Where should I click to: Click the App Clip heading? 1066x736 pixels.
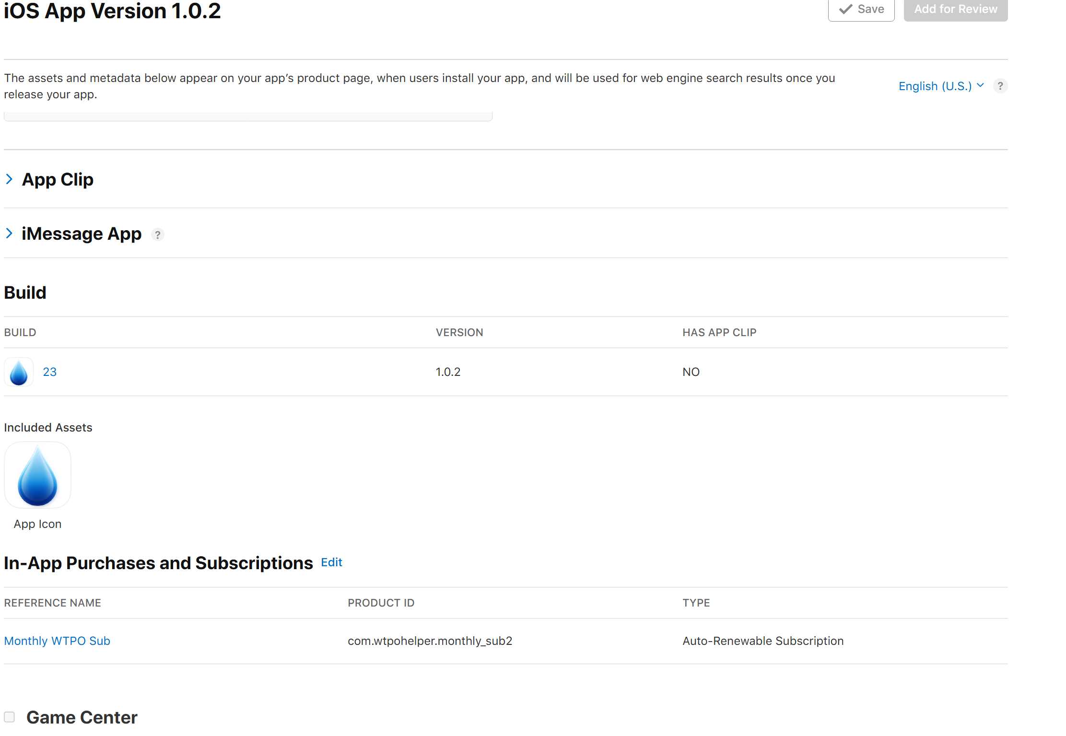tap(58, 179)
